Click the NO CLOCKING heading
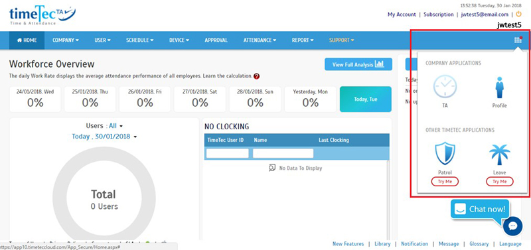The width and height of the screenshot is (531, 250). [226, 127]
